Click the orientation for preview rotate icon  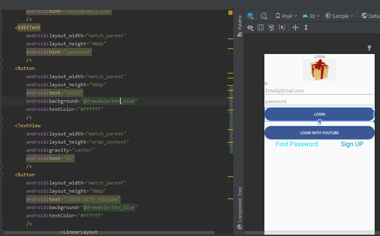(x=264, y=16)
